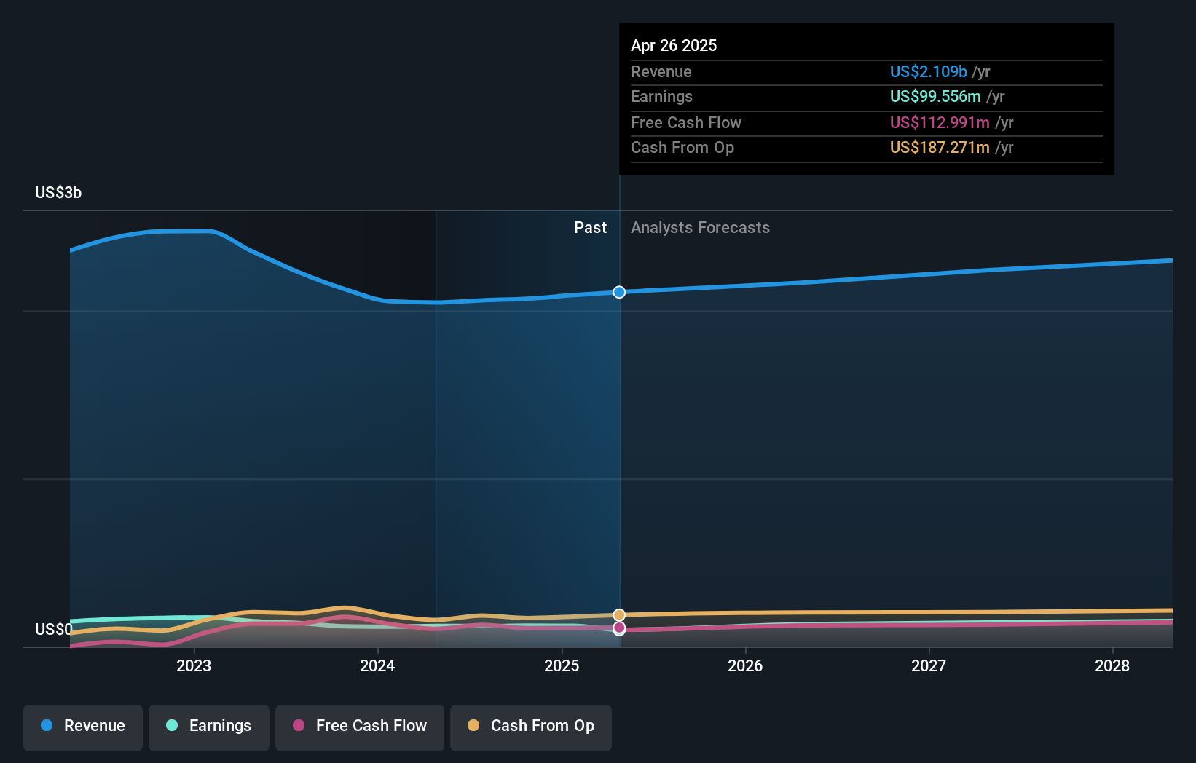Click the pink Free Cash Flow legend dot

(299, 725)
